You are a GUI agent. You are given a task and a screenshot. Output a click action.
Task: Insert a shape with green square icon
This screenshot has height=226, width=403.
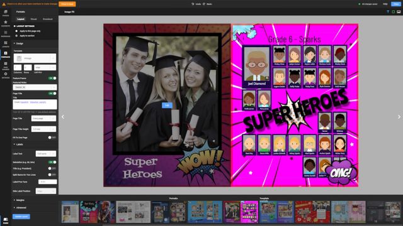pyautogui.click(x=393, y=12)
